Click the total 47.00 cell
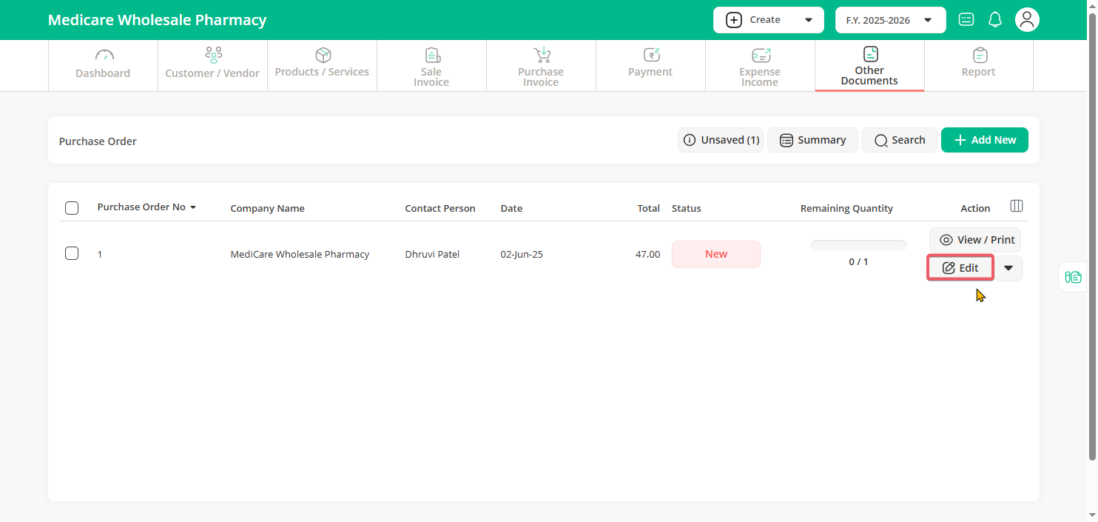This screenshot has width=1098, height=522. pyautogui.click(x=647, y=254)
